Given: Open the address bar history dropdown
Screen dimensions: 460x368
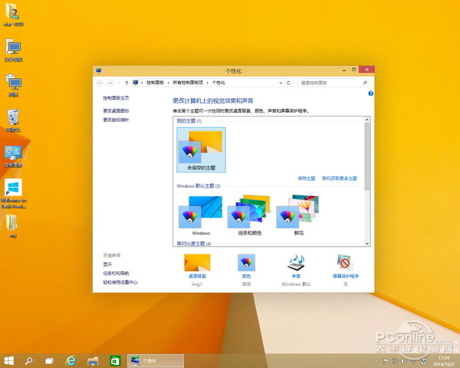Looking at the screenshot, I should pyautogui.click(x=281, y=82).
